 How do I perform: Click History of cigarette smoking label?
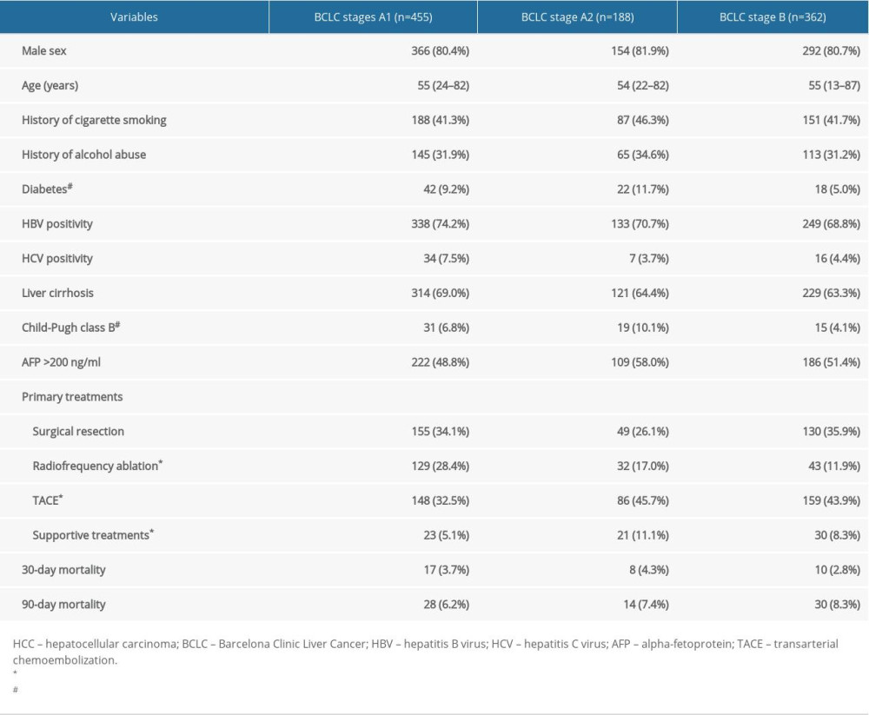click(x=94, y=120)
